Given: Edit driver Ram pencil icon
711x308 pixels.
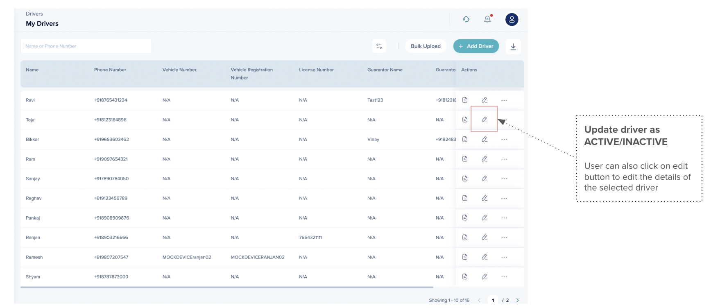Looking at the screenshot, I should (485, 159).
